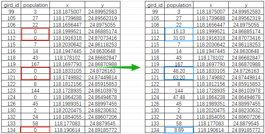Click 24.87449814 in left table

pos(102,77)
